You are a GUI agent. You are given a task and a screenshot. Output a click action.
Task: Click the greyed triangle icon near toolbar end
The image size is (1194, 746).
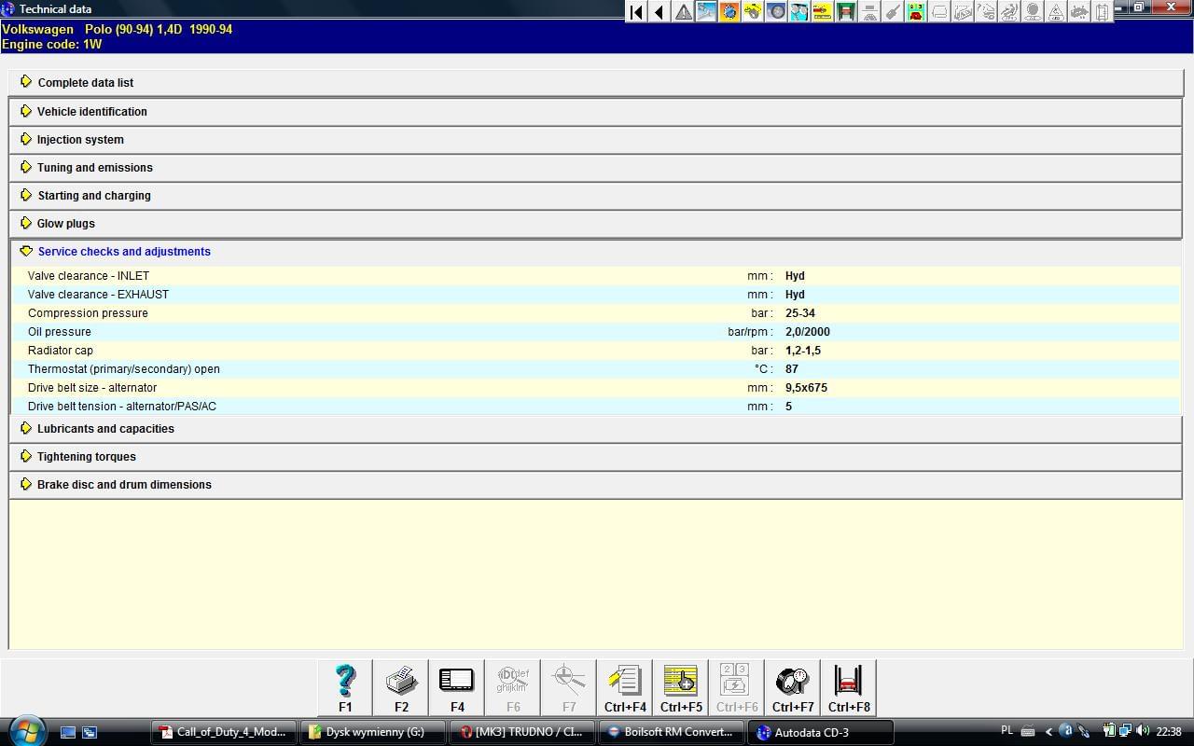[1056, 11]
